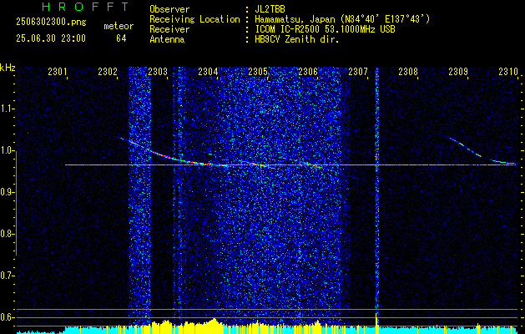The width and height of the screenshot is (525, 334).
Task: Click the HROFFT title text
Action: pos(85,7)
